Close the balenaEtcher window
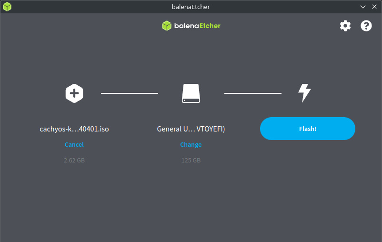This screenshot has width=382, height=242. coord(374,7)
